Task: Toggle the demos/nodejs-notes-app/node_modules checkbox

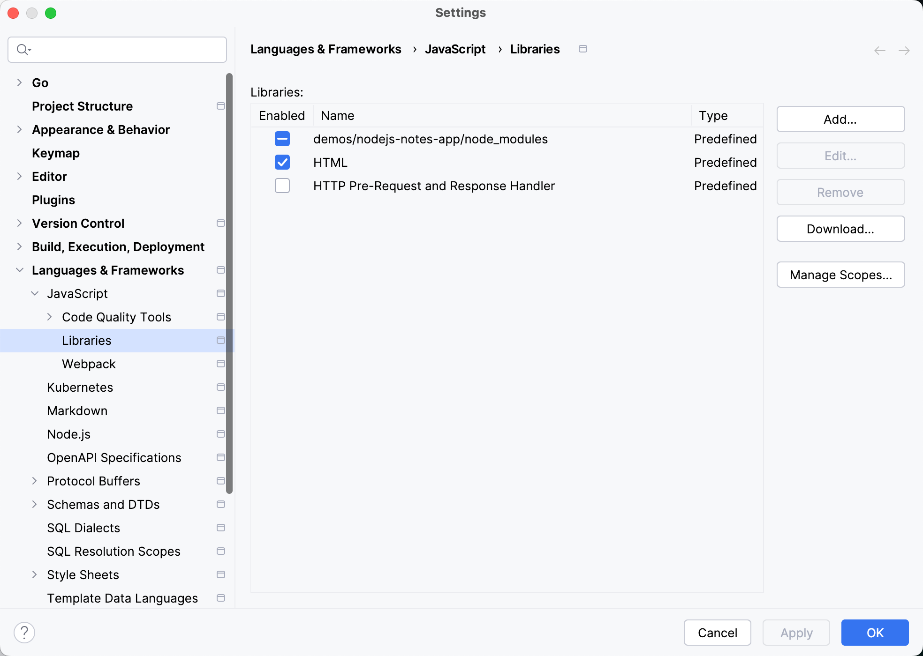Action: (x=282, y=139)
